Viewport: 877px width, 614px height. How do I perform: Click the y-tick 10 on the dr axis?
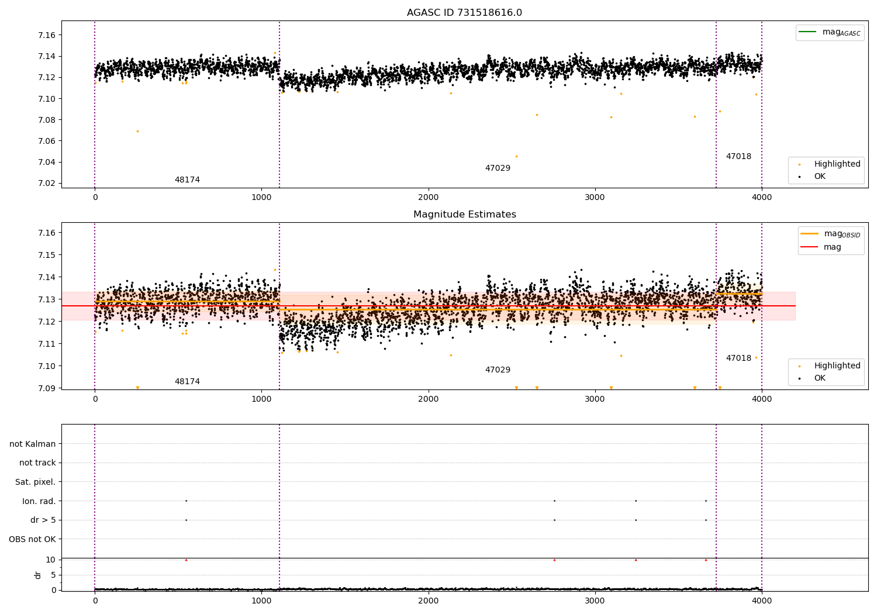(51, 560)
